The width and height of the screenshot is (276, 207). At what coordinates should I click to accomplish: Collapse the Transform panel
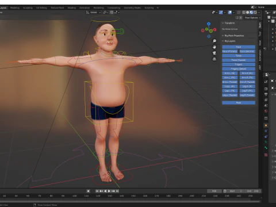click(223, 23)
